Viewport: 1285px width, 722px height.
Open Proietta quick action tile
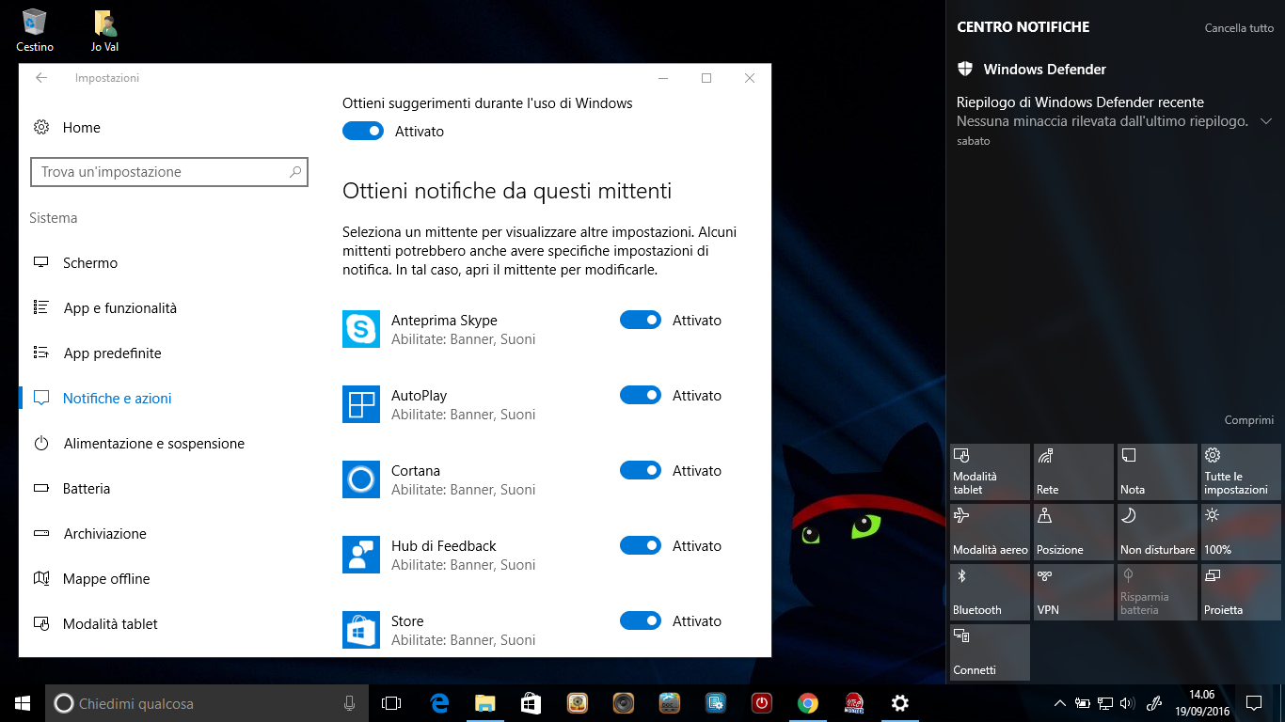pos(1241,592)
